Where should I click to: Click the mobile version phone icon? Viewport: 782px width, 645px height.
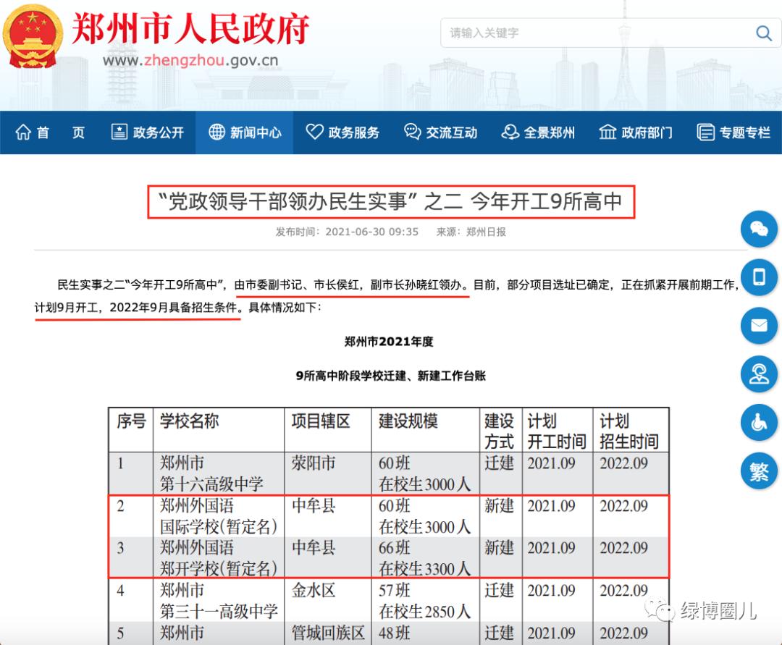pyautogui.click(x=758, y=277)
